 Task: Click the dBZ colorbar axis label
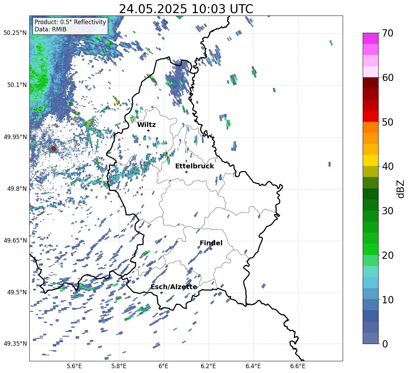click(x=401, y=189)
